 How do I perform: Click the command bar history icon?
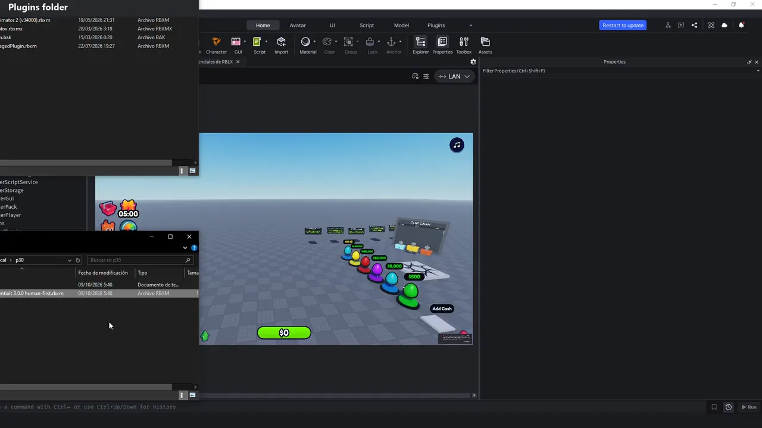click(x=728, y=407)
